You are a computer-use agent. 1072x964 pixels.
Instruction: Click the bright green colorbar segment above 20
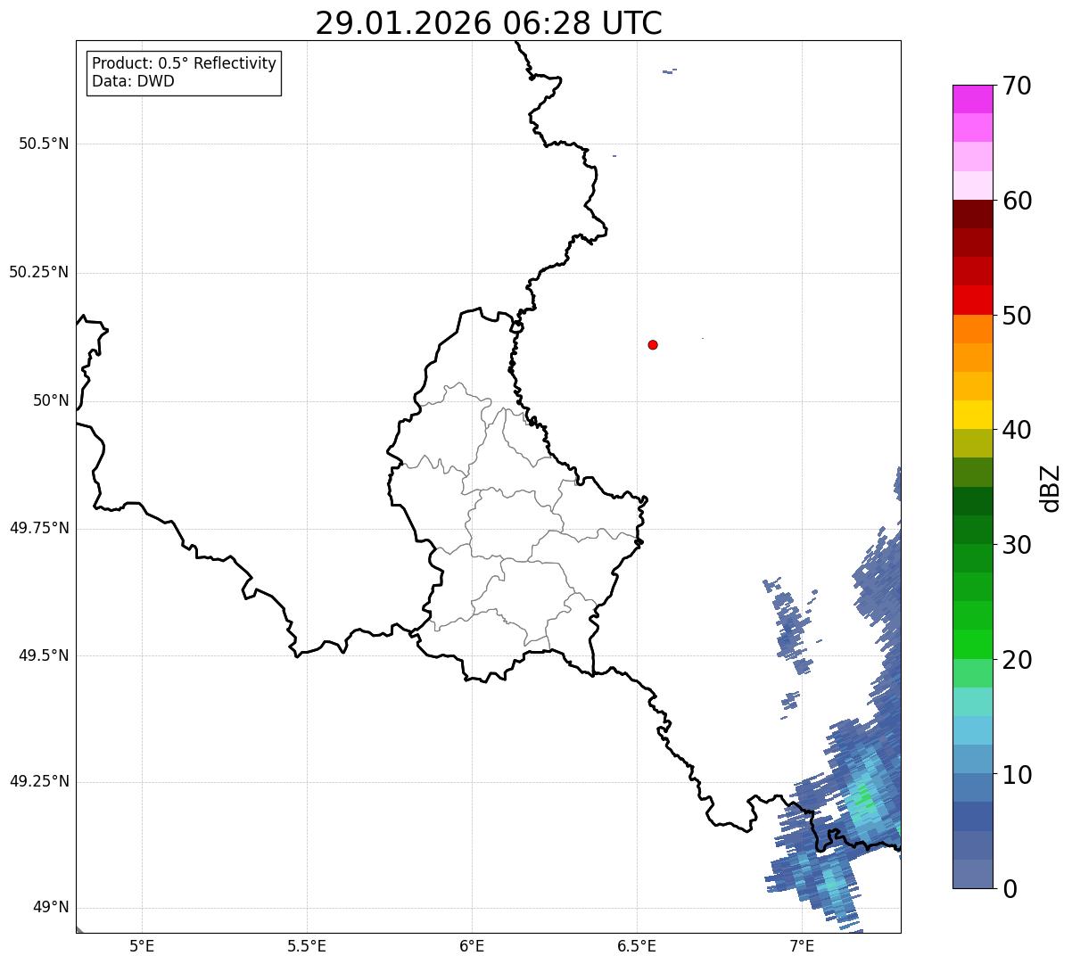972,645
